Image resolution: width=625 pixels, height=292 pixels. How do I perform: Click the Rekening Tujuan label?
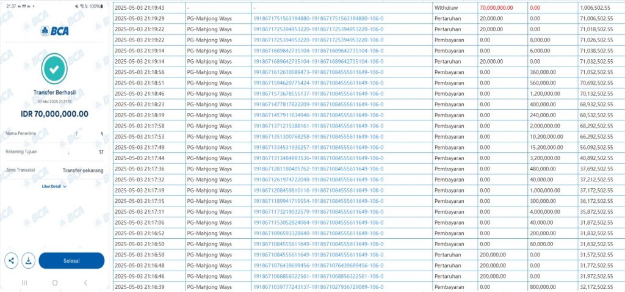[21, 151]
